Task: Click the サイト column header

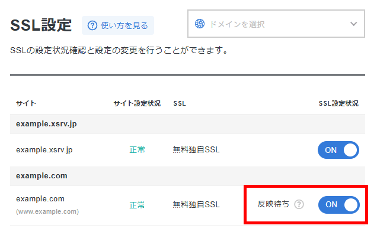Action: click(26, 103)
